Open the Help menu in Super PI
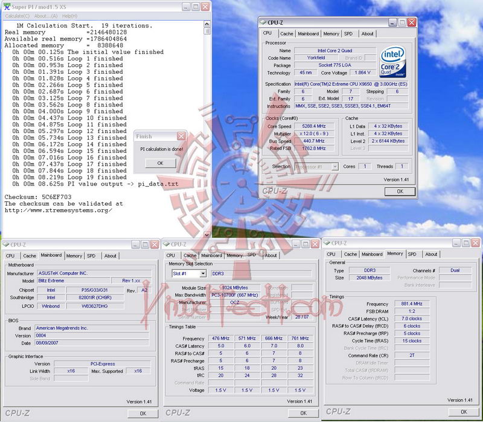483x422 pixels. click(x=69, y=16)
